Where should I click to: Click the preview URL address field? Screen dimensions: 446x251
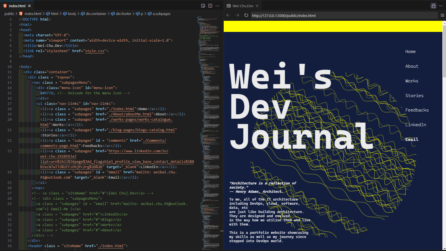(x=344, y=16)
